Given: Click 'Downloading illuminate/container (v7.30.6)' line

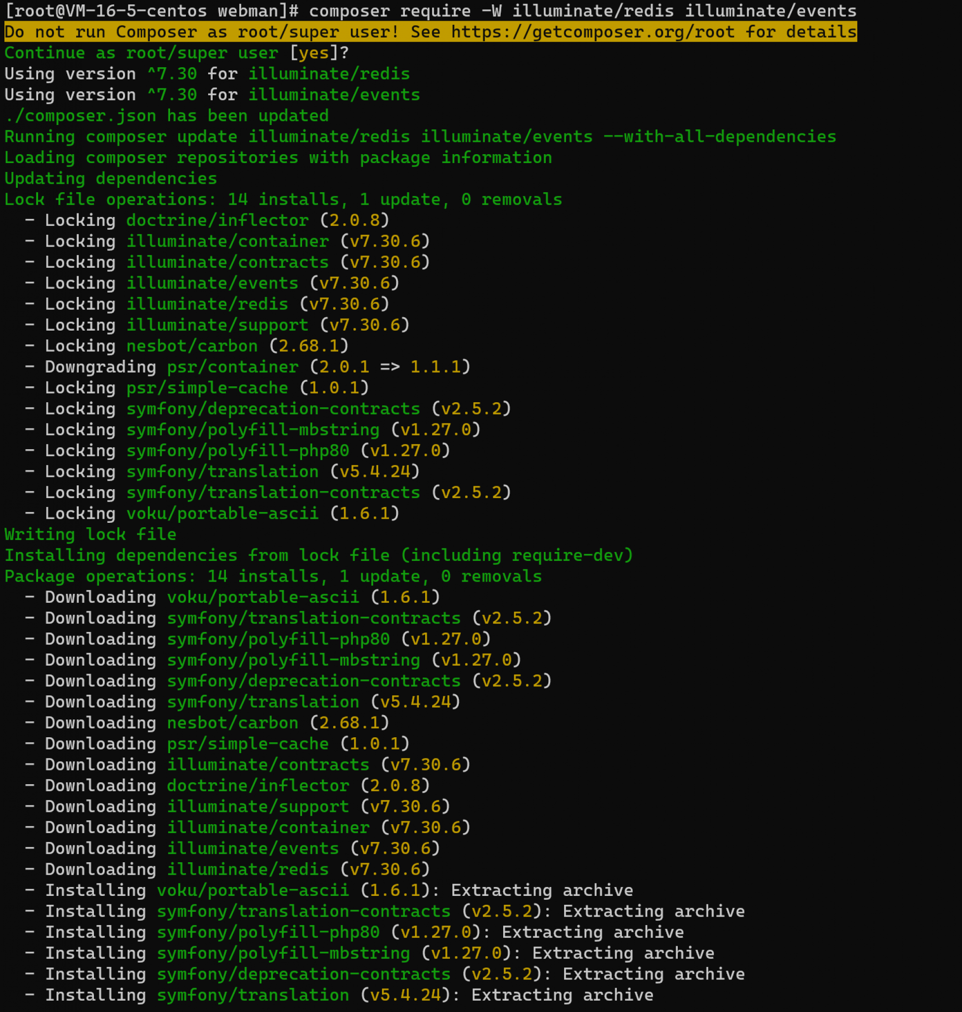Looking at the screenshot, I should coord(248,828).
